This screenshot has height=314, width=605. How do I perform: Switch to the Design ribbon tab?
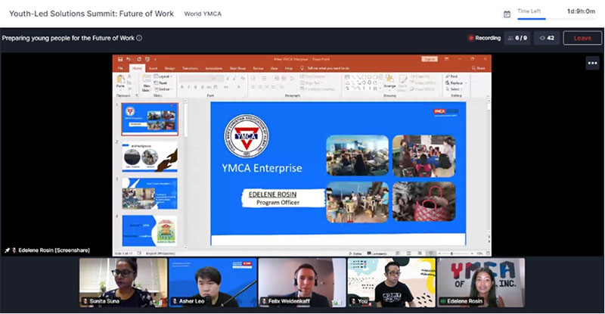click(x=169, y=68)
